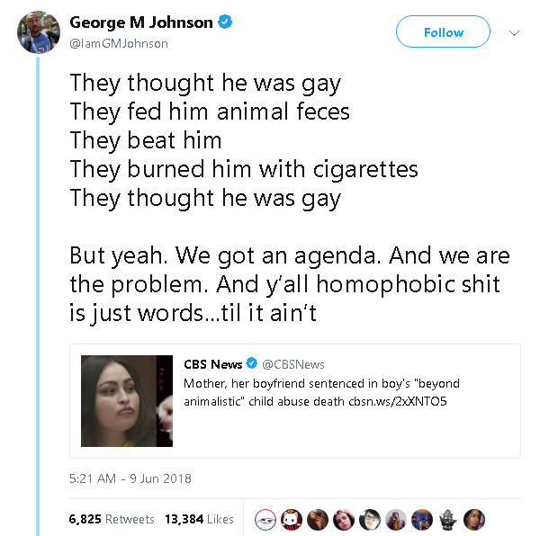
Task: Expand the tweet options chevron
Action: click(x=515, y=32)
